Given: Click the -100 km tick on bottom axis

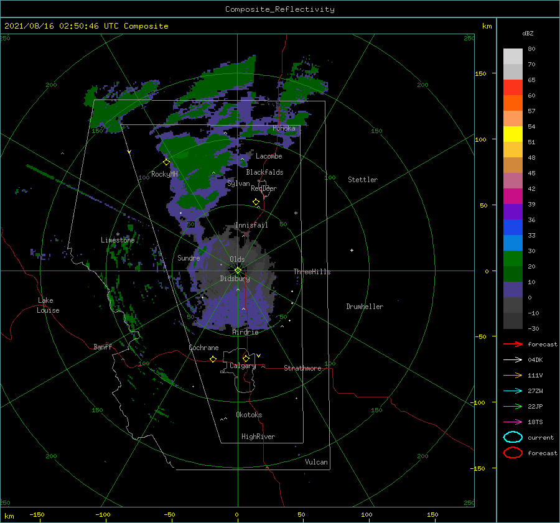Looking at the screenshot, I should [103, 514].
